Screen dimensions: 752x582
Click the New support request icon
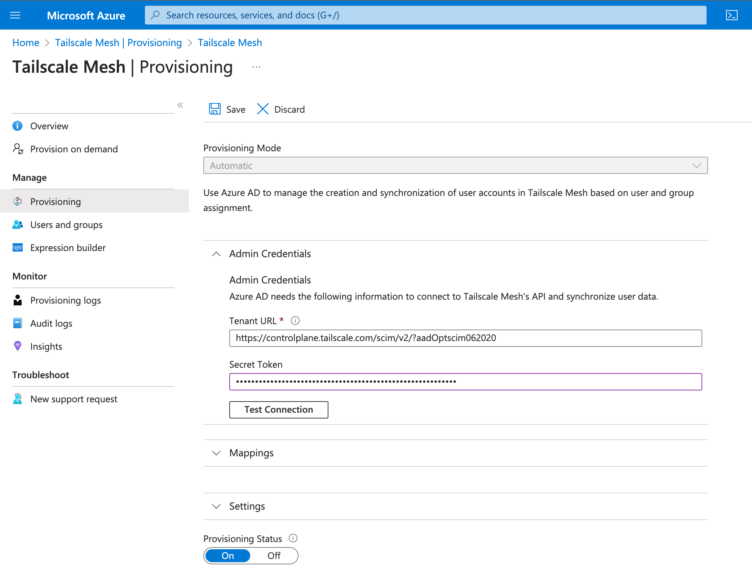(x=18, y=399)
